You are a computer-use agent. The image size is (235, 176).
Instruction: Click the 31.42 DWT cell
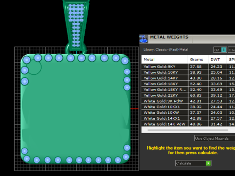217,124
